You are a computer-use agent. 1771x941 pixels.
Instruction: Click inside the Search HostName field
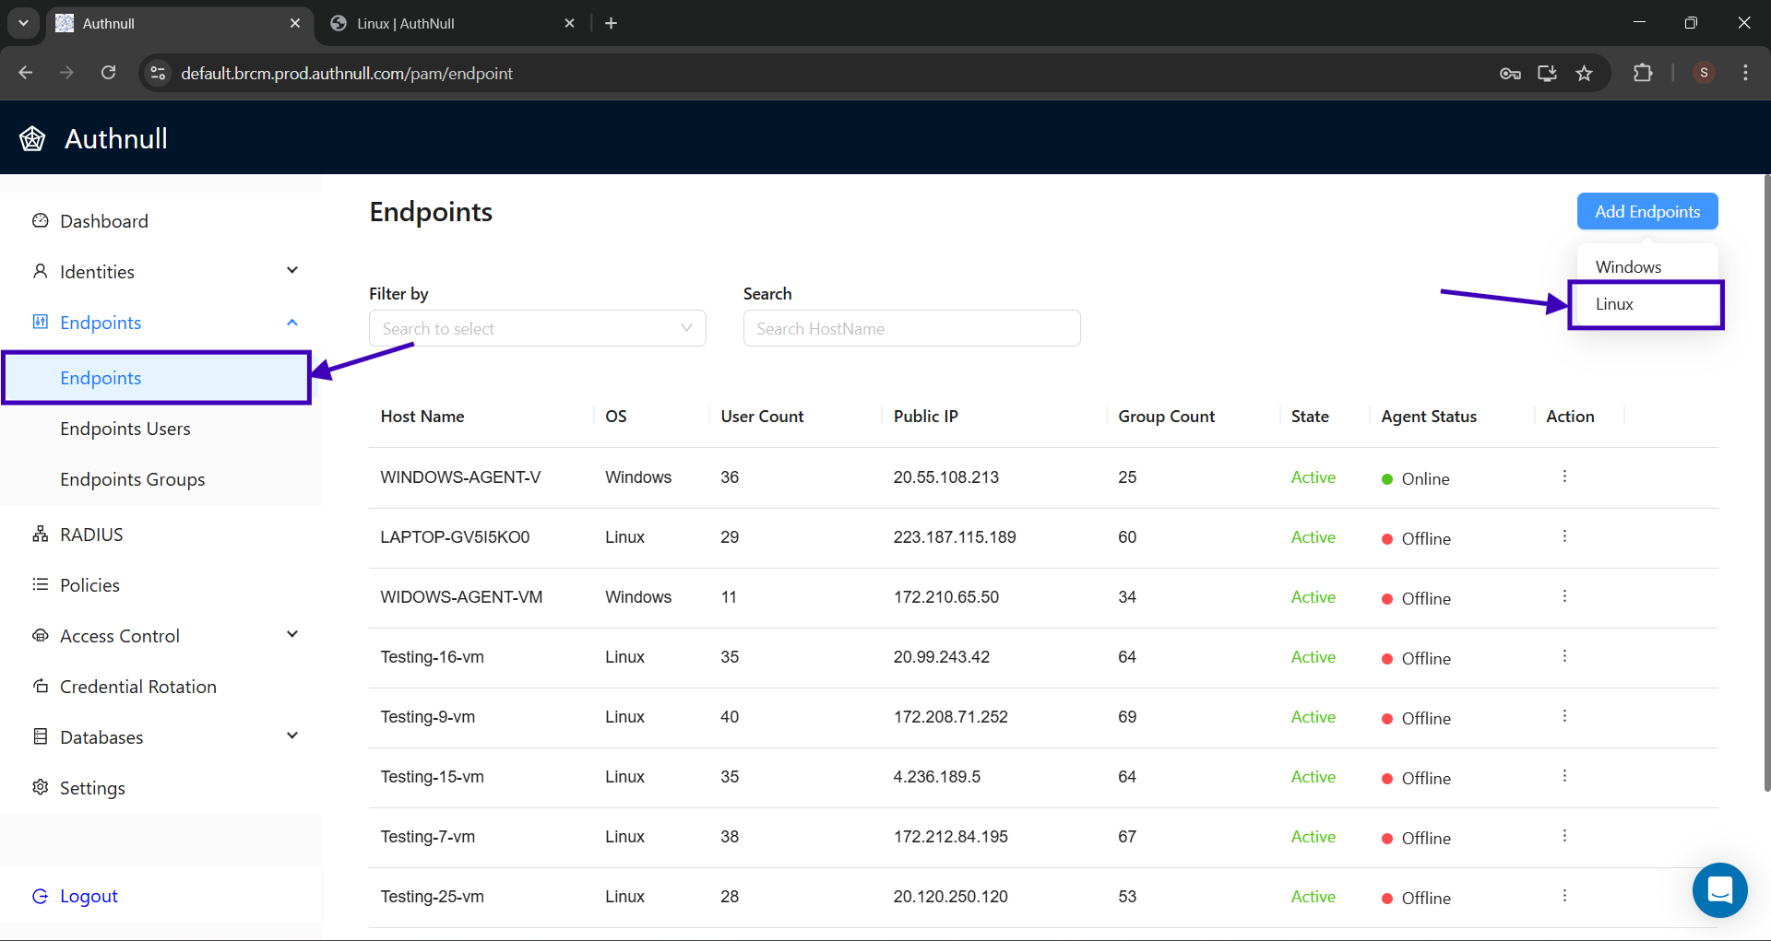(x=910, y=328)
